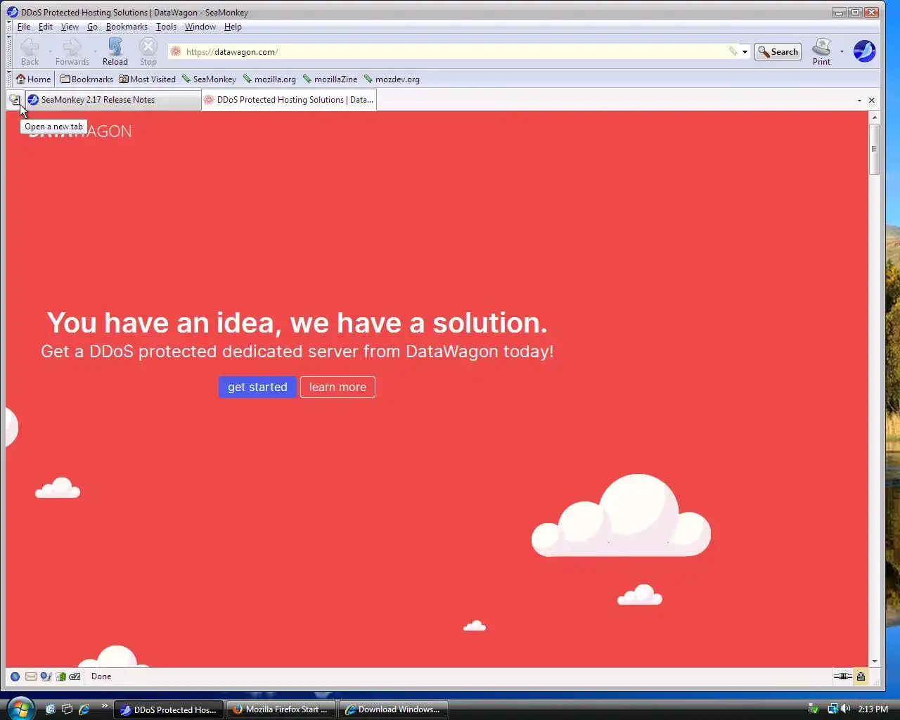Open the Go menu
This screenshot has width=900, height=720.
tap(92, 27)
